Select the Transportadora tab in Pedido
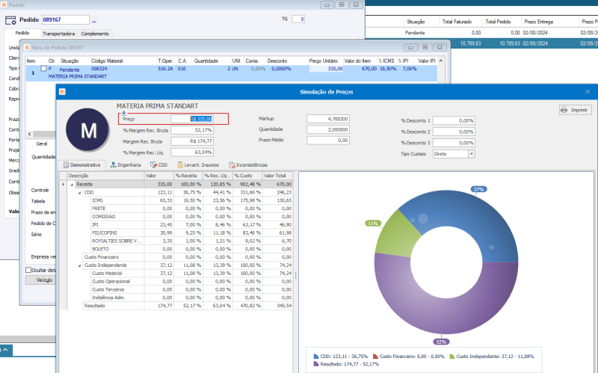598x373 pixels. [58, 34]
